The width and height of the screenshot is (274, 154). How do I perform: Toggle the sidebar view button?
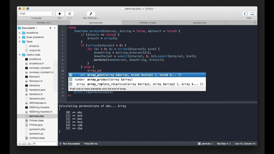246,14
